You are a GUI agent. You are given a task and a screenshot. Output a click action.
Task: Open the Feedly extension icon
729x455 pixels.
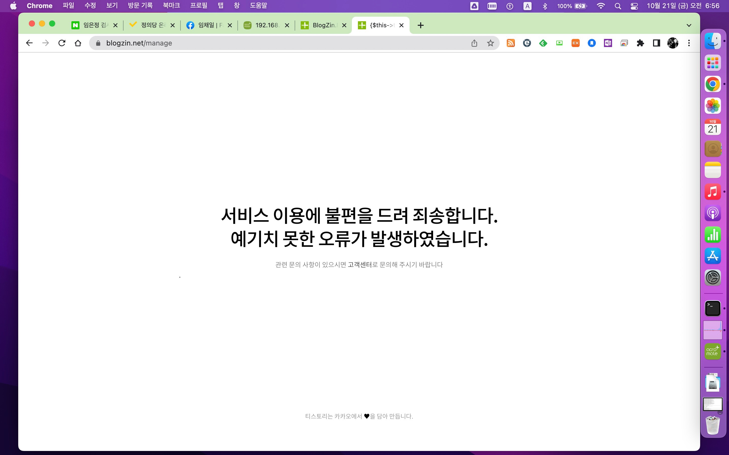point(543,43)
